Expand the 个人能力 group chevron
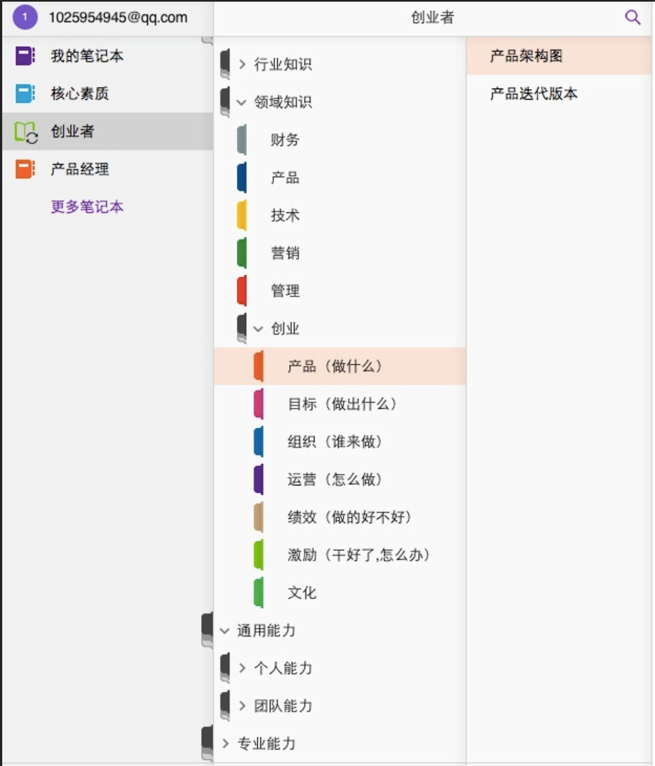 (242, 668)
